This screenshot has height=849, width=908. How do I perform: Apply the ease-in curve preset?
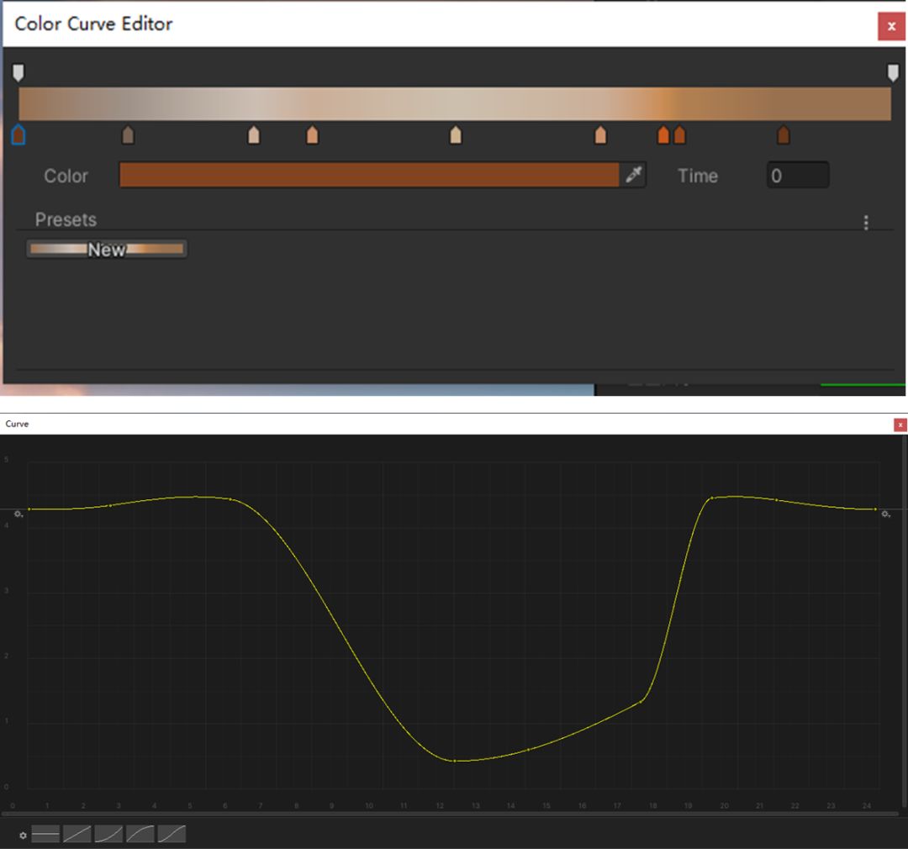click(x=108, y=835)
